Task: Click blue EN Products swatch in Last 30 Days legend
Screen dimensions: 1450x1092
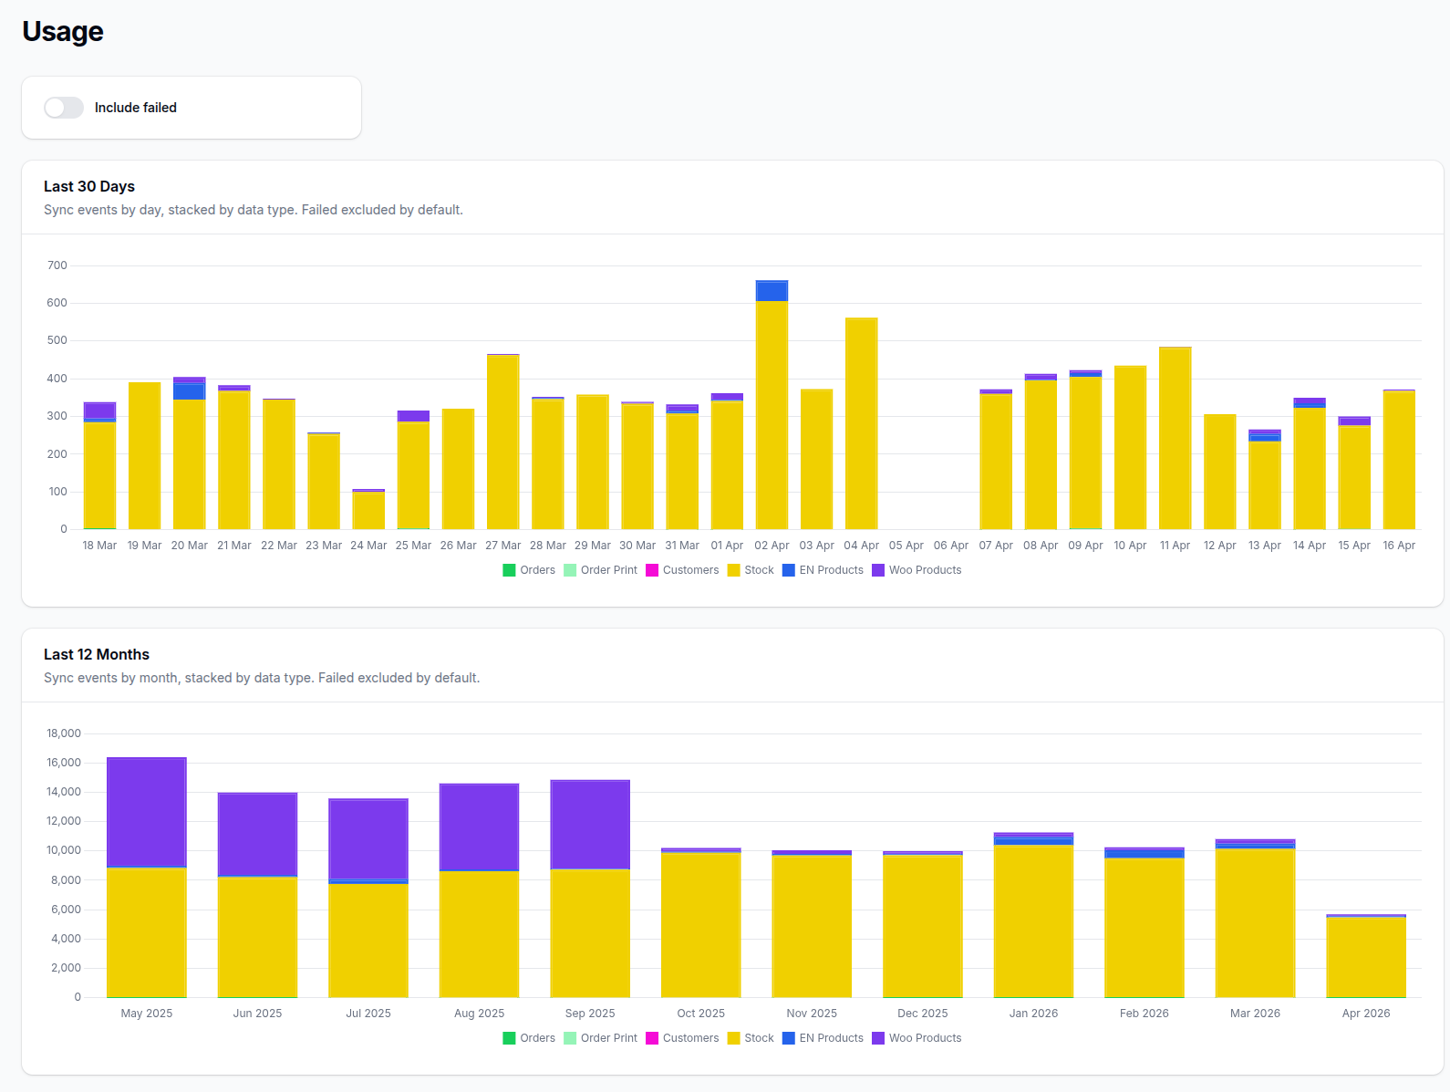Action: (789, 570)
